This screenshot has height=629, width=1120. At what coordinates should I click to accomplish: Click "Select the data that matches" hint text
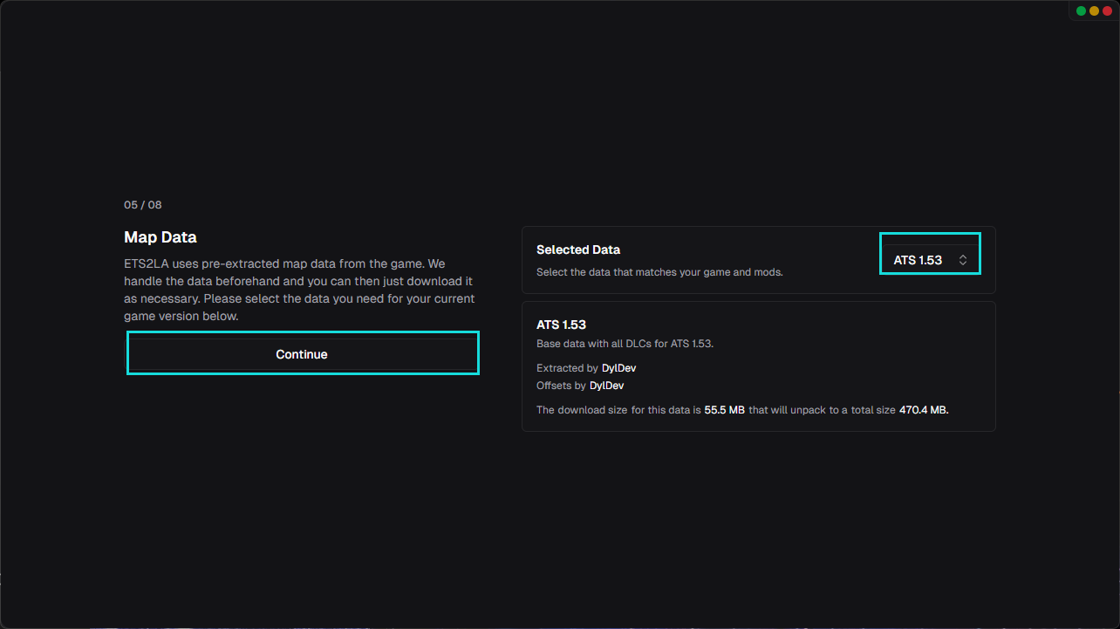659,272
